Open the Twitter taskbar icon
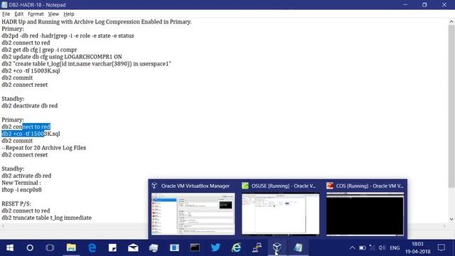 215,247
